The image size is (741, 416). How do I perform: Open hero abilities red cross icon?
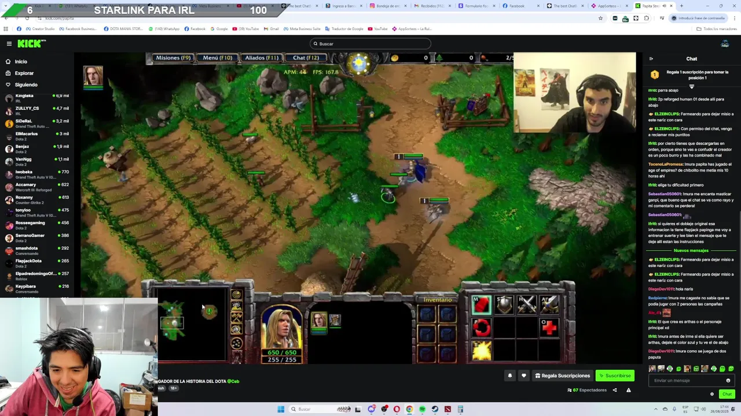tap(549, 328)
